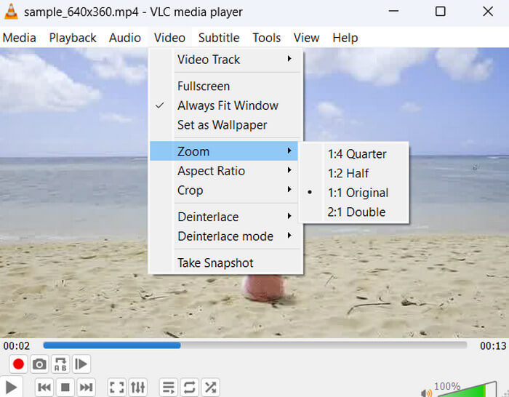Take a snapshot with the camera icon
This screenshot has height=397, width=509.
pyautogui.click(x=40, y=364)
